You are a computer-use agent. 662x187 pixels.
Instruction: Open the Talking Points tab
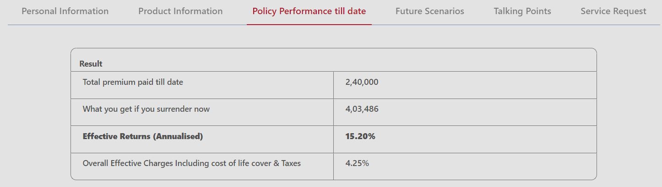(x=522, y=11)
